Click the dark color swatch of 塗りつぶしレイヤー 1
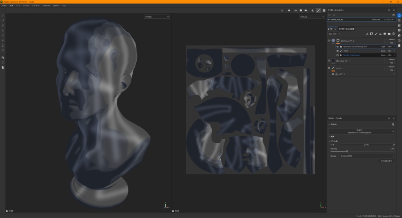Screen dimensions: 402x218 [333, 61]
